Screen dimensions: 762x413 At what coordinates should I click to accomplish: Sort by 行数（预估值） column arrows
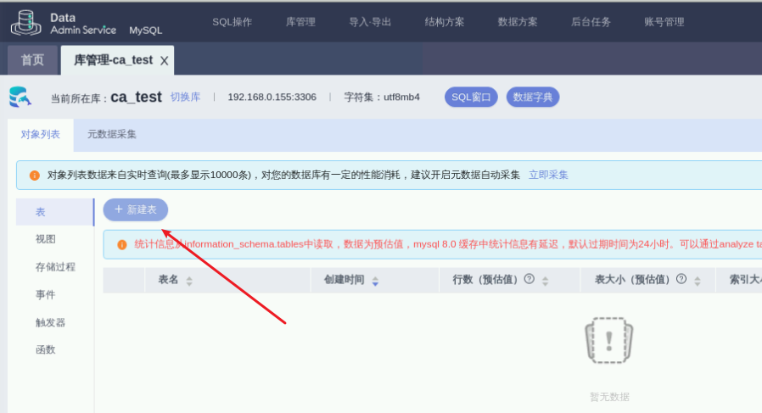click(x=546, y=281)
